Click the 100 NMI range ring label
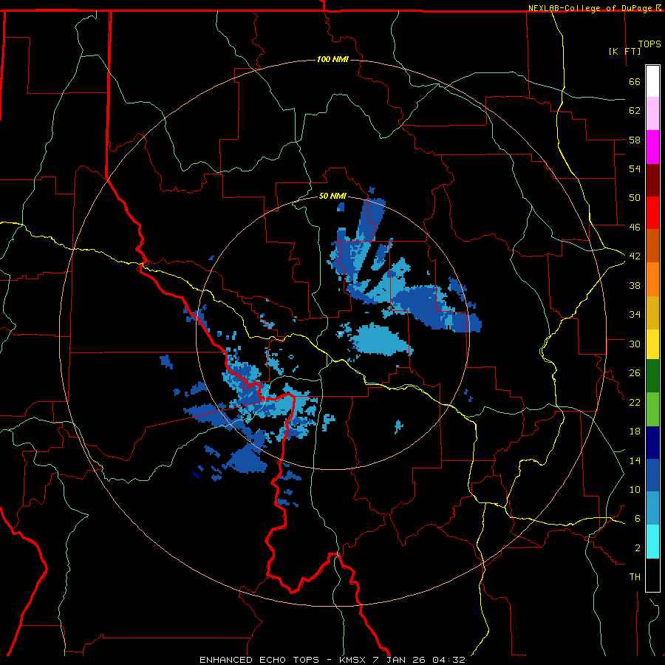665x665 pixels. coord(332,59)
